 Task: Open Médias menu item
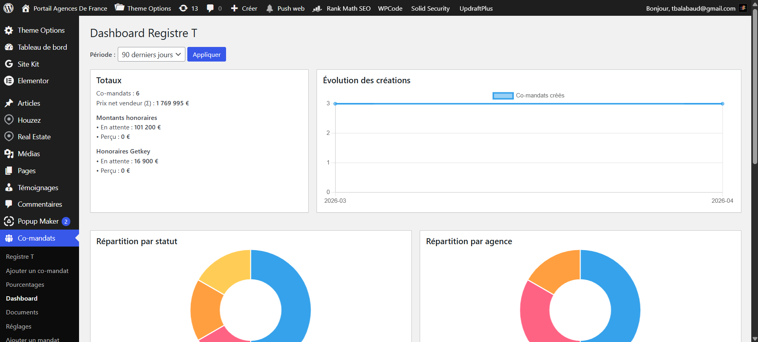pyautogui.click(x=40, y=154)
